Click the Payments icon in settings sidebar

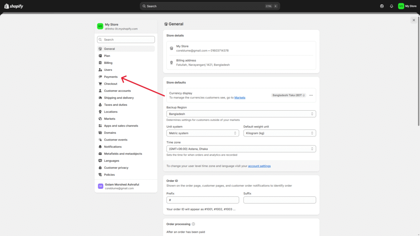pos(100,77)
